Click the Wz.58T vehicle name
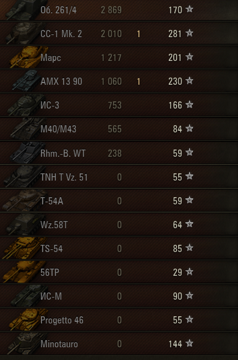The height and width of the screenshot is (360, 238). [x=54, y=225]
